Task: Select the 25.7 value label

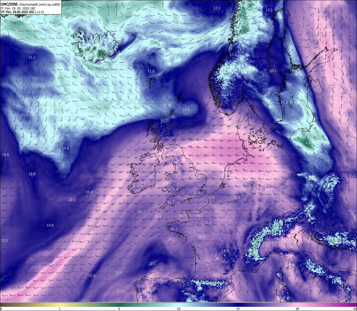Action: click(x=207, y=261)
